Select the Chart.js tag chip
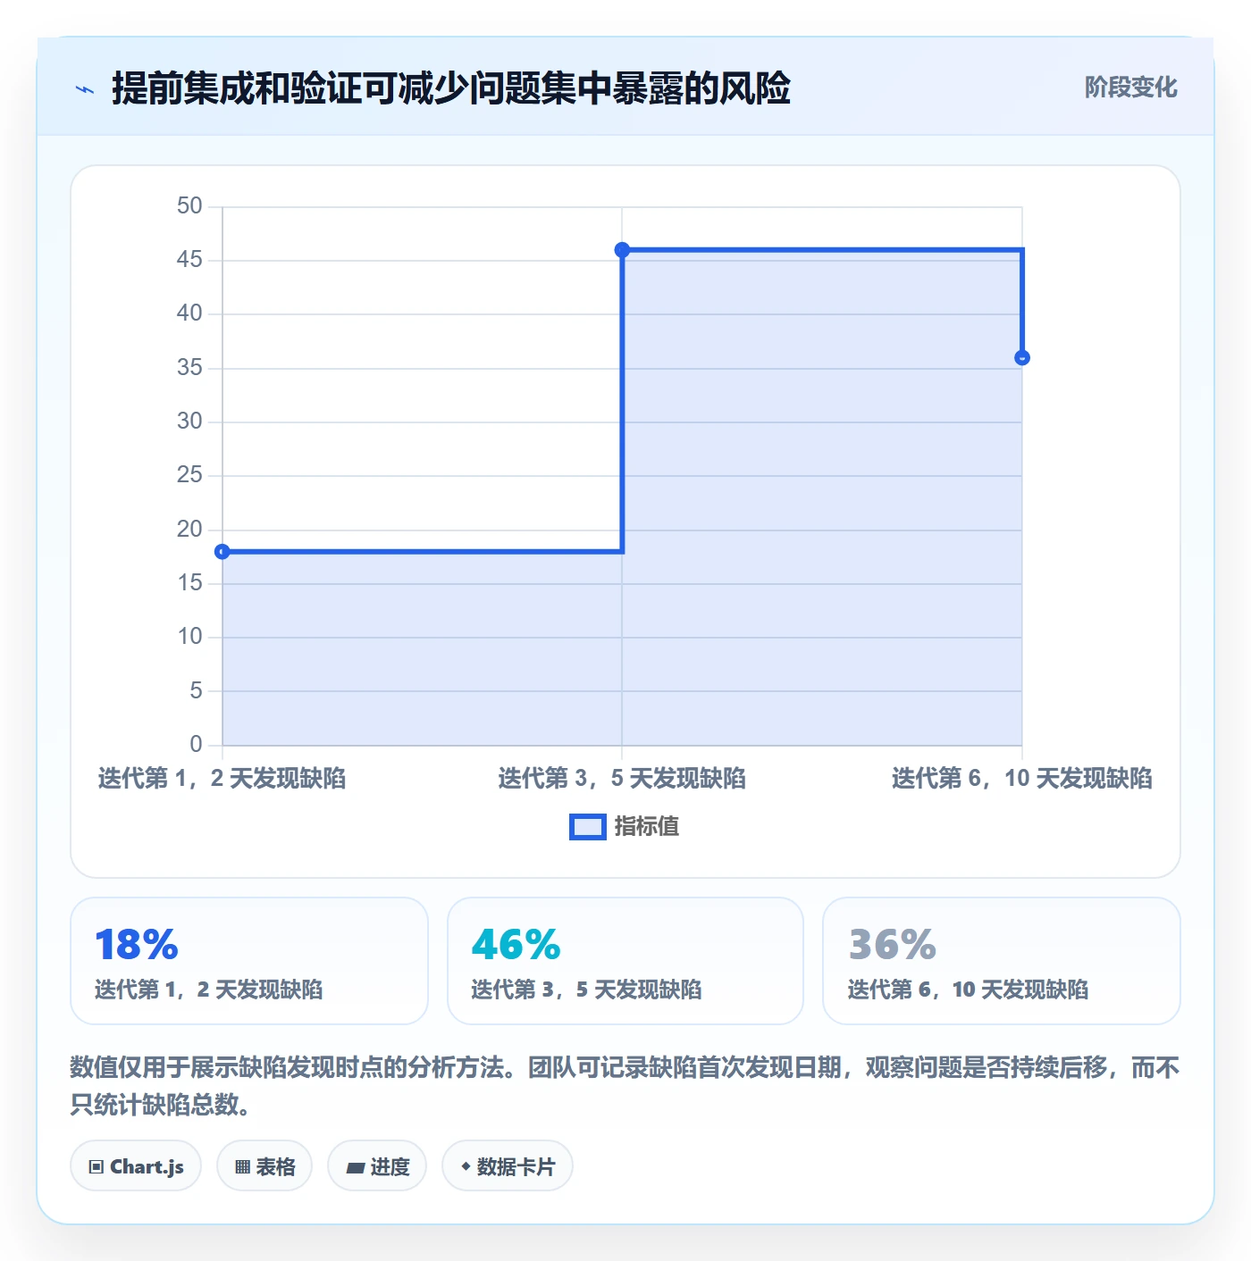The image size is (1251, 1261). click(136, 1166)
